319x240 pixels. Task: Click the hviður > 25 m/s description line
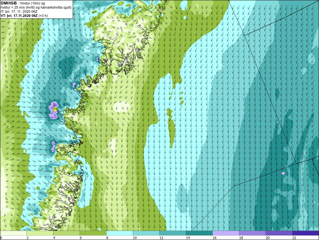point(36,8)
